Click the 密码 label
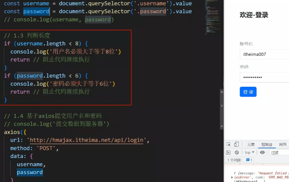The image size is (289, 182). tap(244, 67)
